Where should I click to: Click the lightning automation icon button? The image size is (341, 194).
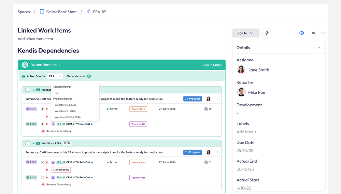(x=267, y=33)
